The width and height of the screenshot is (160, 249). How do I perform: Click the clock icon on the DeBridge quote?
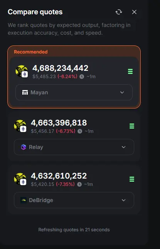coord(79,184)
